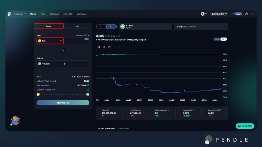Image resolution: width=262 pixels, height=147 pixels.
Task: Click the Pendle logo in the navbar
Action: [9, 14]
